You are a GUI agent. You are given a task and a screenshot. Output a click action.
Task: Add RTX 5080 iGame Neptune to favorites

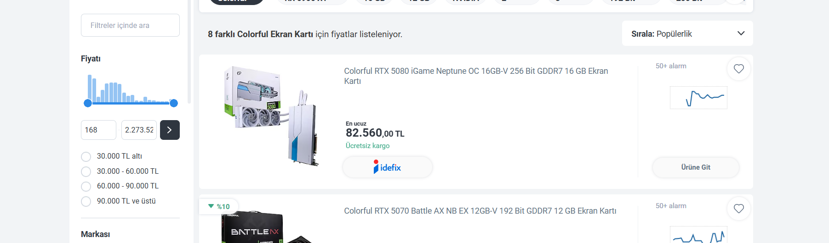point(739,69)
